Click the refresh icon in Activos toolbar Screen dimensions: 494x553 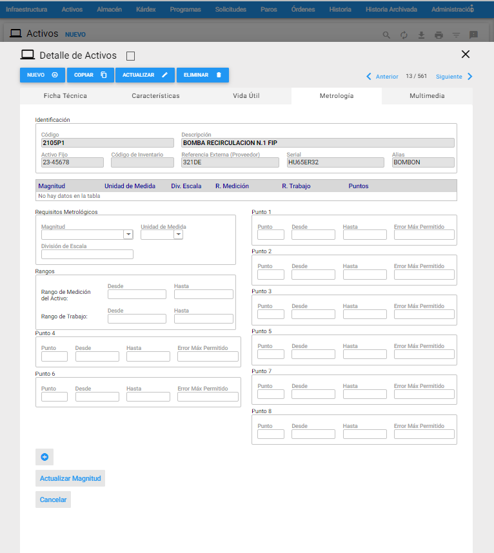[x=404, y=35]
